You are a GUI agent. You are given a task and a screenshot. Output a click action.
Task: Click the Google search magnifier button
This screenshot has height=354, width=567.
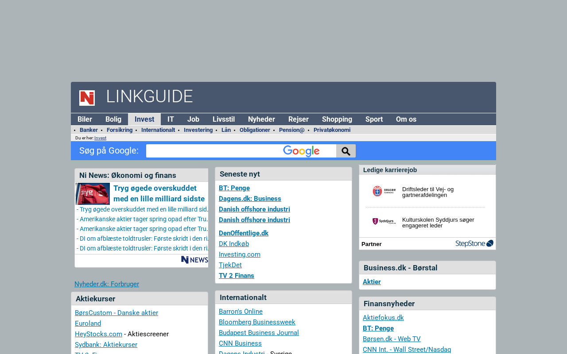346,151
